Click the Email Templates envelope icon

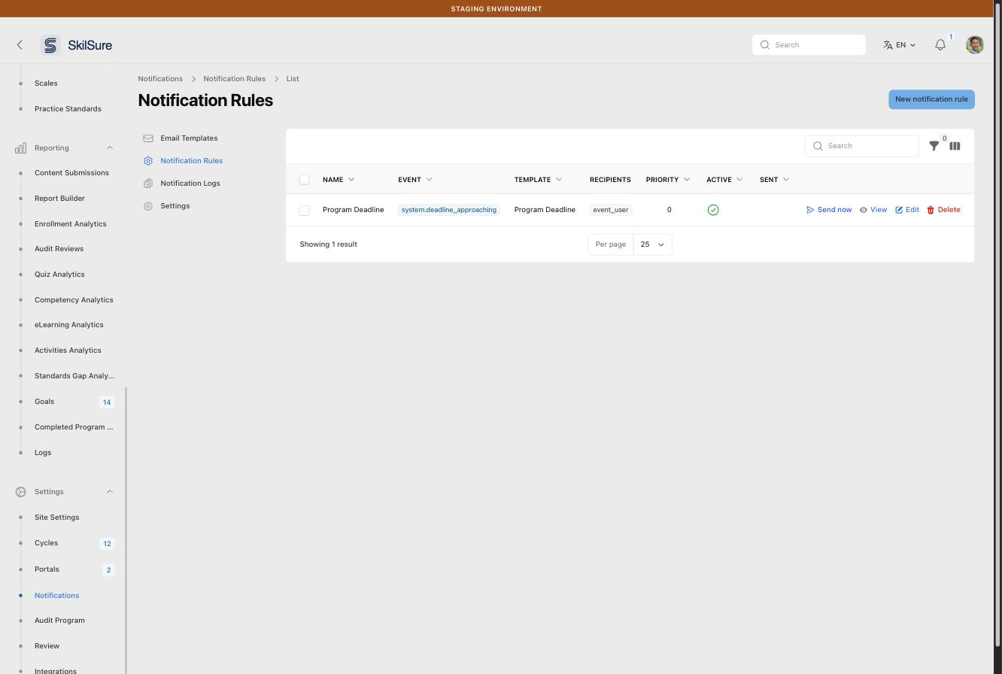(x=148, y=138)
